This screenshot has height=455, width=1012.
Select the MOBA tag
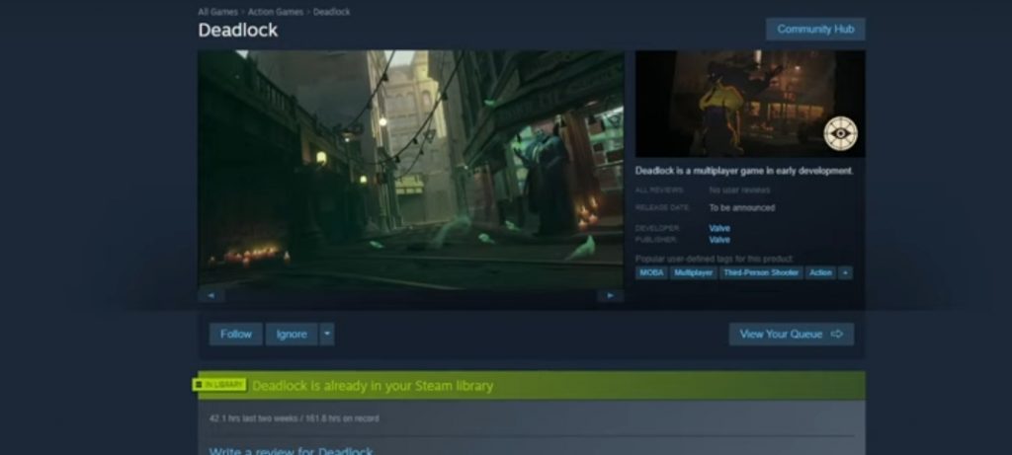(x=651, y=272)
